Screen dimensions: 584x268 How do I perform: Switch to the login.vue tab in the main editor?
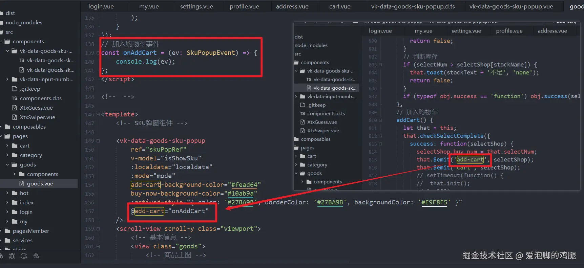pyautogui.click(x=101, y=6)
